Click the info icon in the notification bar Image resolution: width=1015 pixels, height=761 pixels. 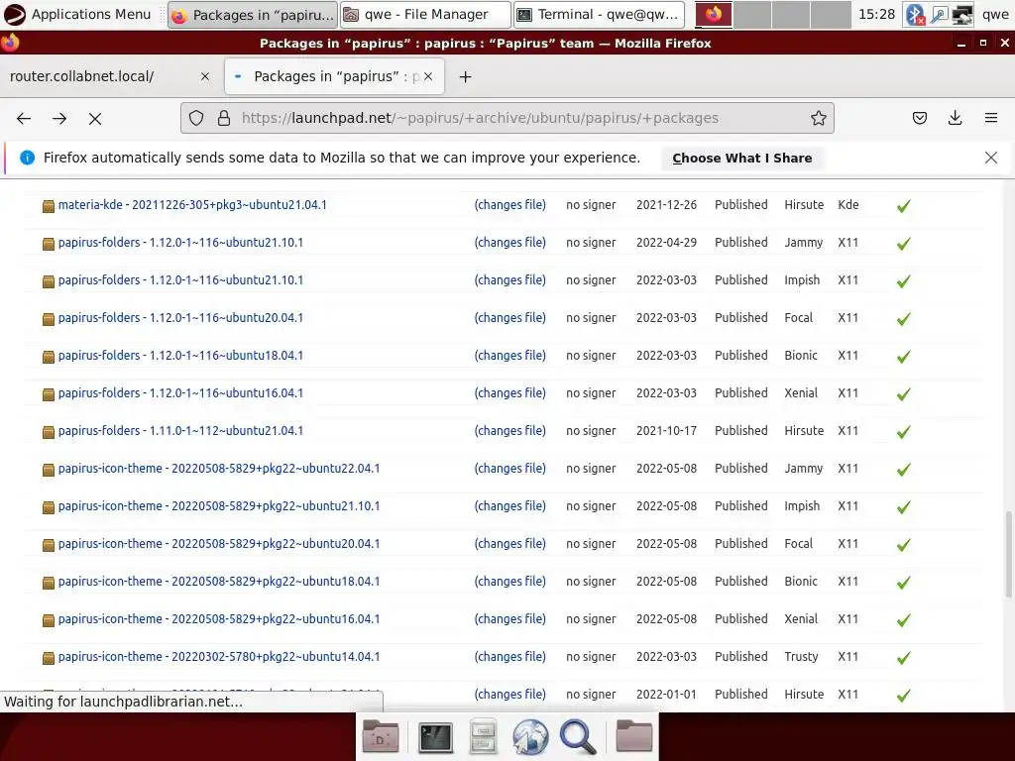pos(27,158)
